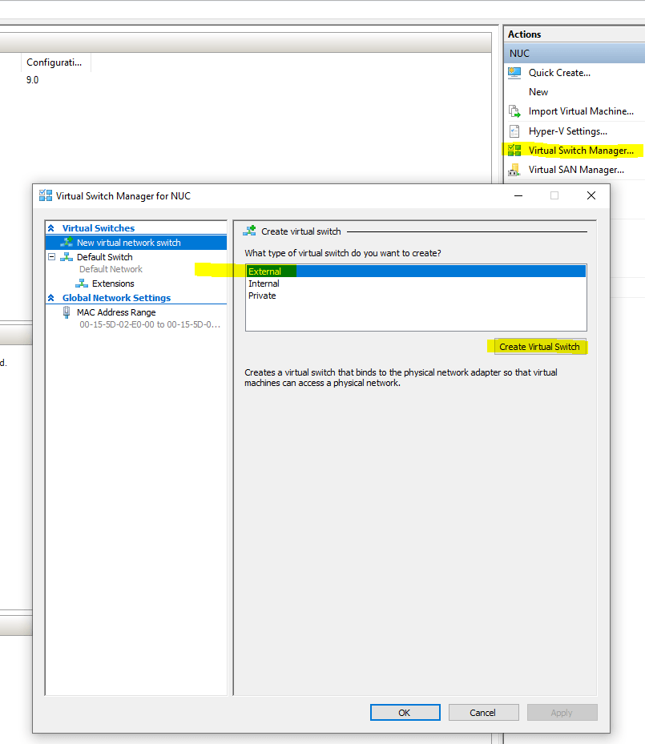645x744 pixels.
Task: Select MAC Address Range setting
Action: tap(116, 312)
